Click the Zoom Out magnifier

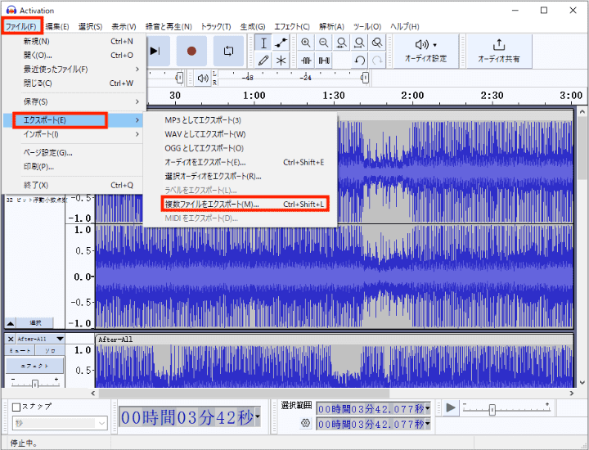(x=324, y=43)
